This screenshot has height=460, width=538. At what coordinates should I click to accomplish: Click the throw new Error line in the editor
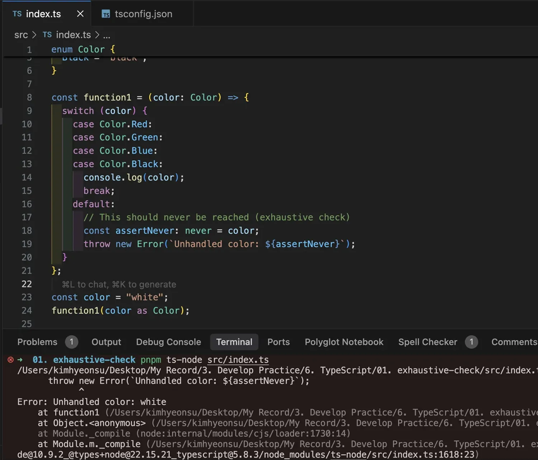tap(219, 244)
